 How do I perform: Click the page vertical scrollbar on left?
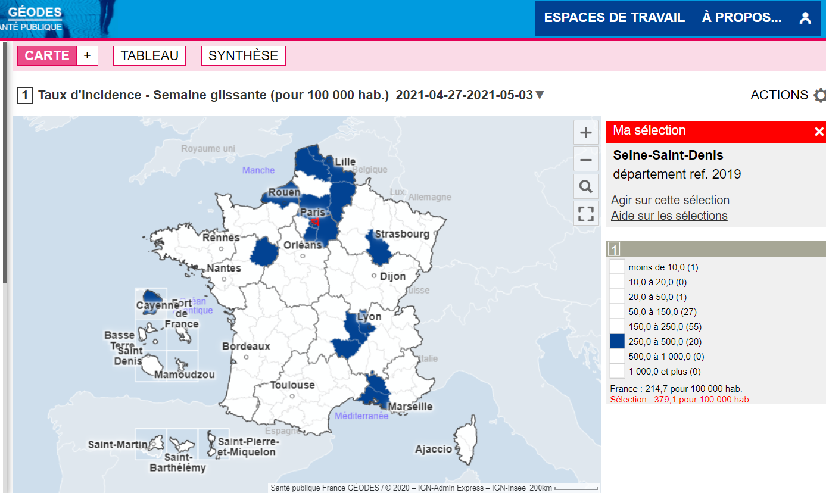[x=5, y=162]
